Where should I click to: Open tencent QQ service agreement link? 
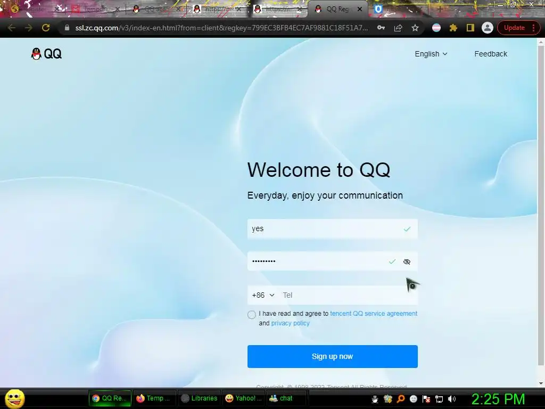click(x=374, y=313)
